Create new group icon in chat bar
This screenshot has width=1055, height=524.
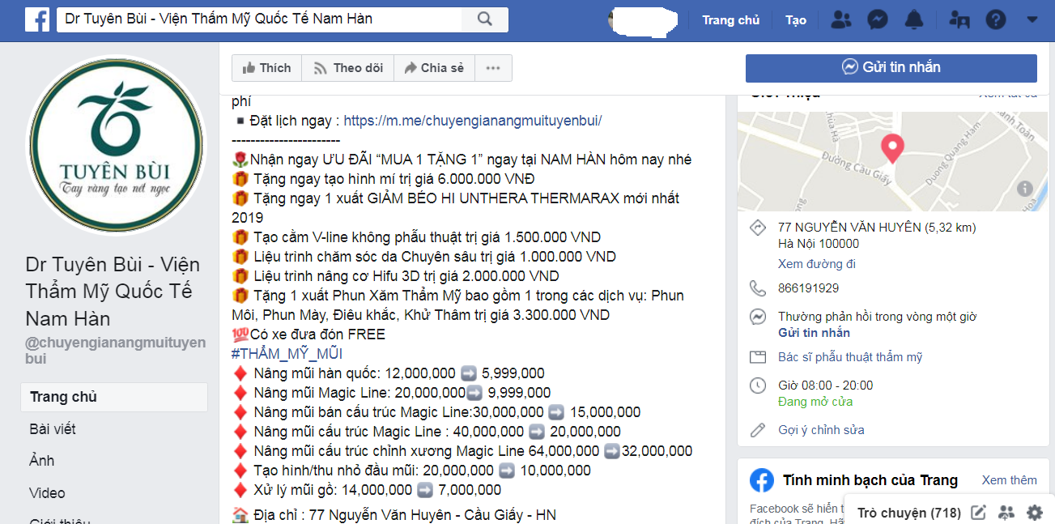click(x=1006, y=513)
